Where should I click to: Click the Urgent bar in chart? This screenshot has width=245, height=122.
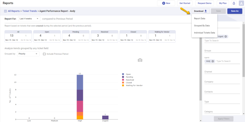coord(105,118)
